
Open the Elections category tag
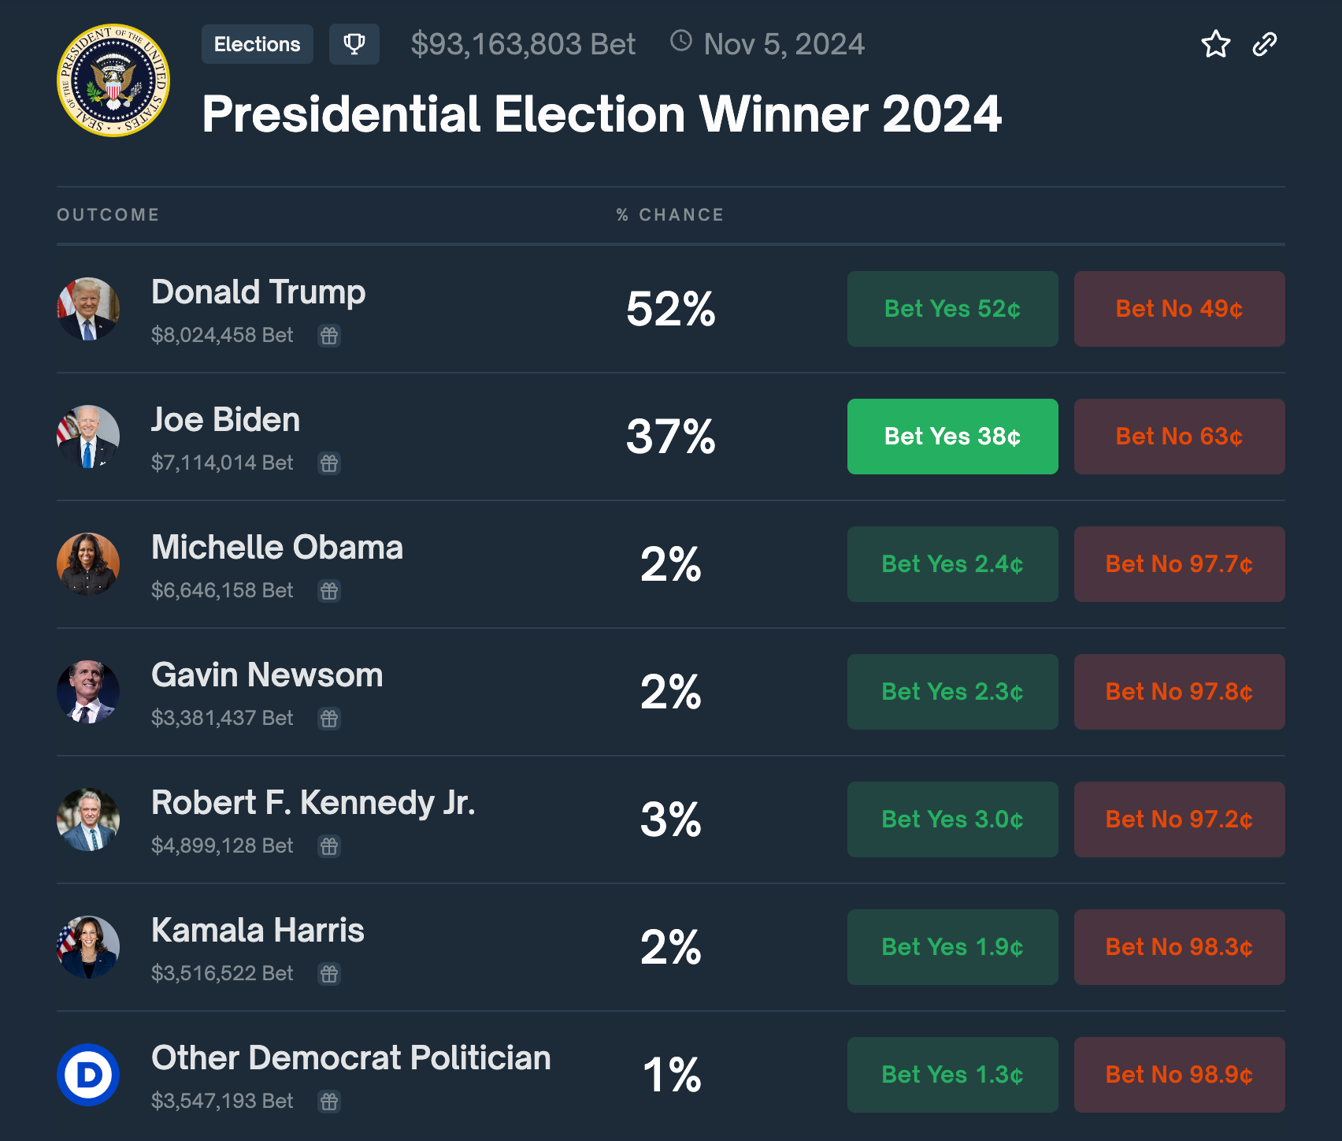[x=257, y=44]
